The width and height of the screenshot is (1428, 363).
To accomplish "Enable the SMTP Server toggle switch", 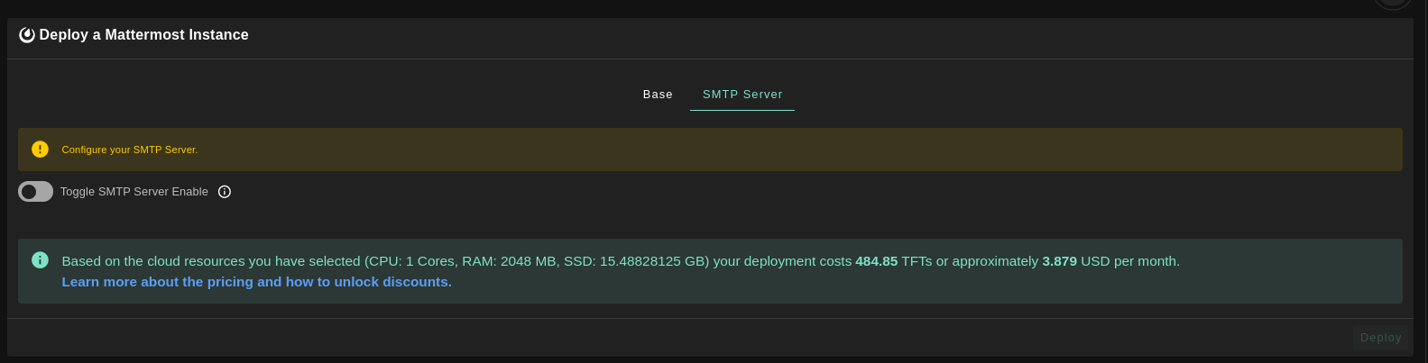I will 35,192.
